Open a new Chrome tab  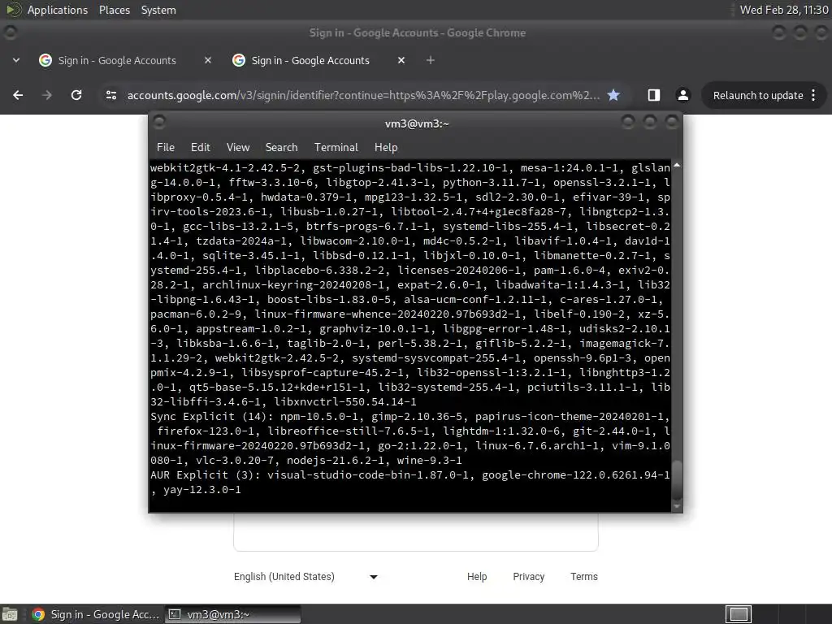(x=431, y=60)
